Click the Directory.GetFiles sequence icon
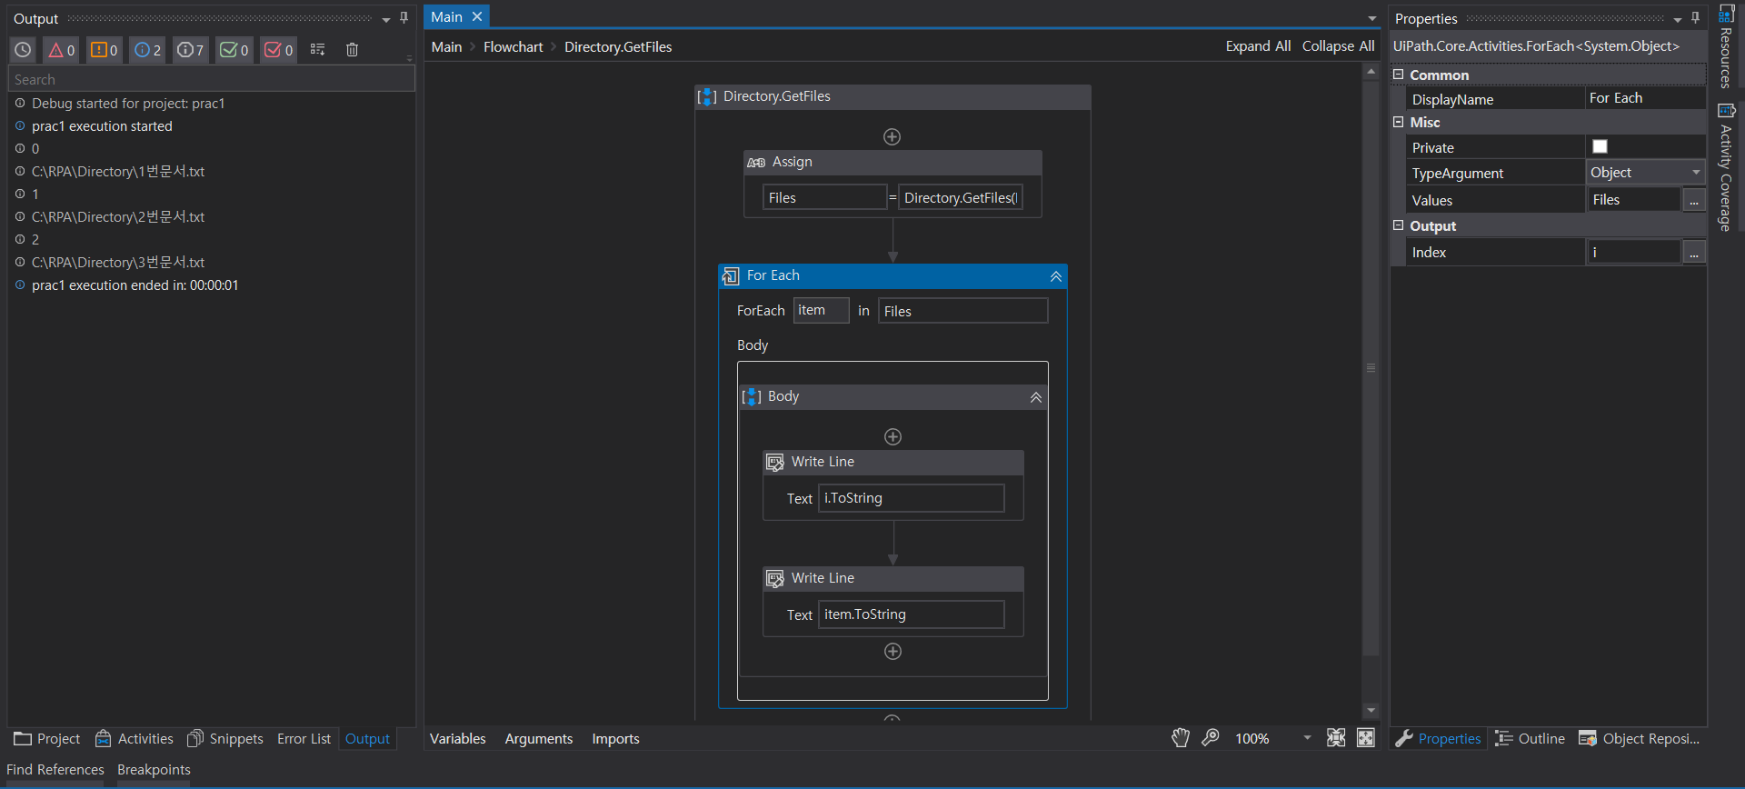The width and height of the screenshot is (1745, 789). [707, 97]
